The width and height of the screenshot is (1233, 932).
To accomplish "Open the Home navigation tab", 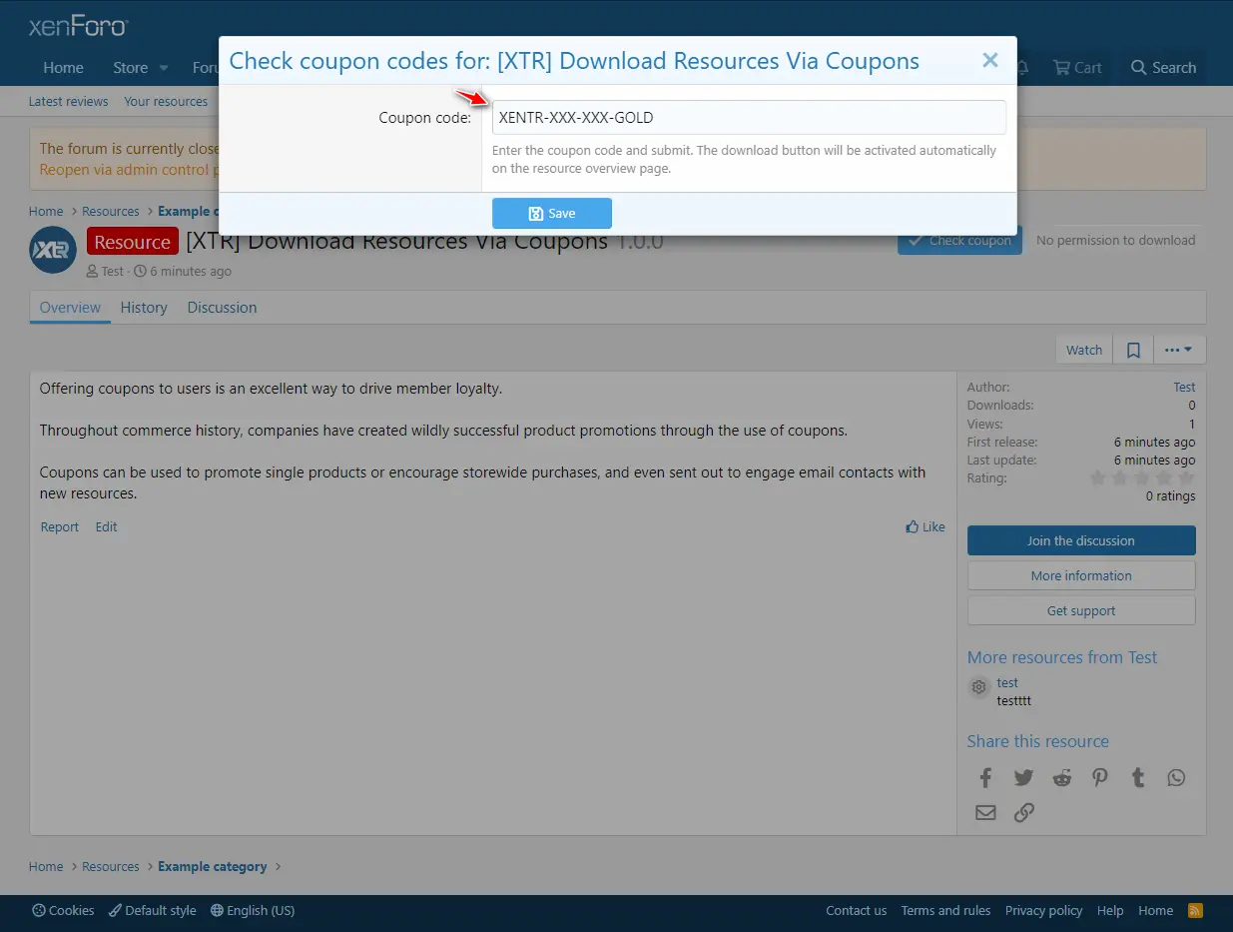I will pos(63,68).
